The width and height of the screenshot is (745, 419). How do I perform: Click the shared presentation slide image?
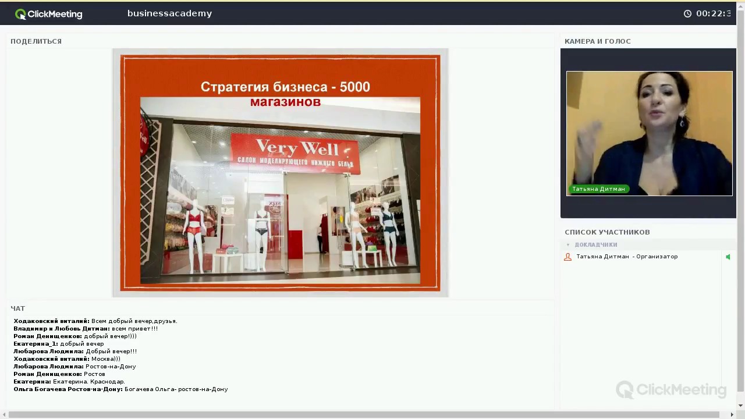tap(280, 173)
